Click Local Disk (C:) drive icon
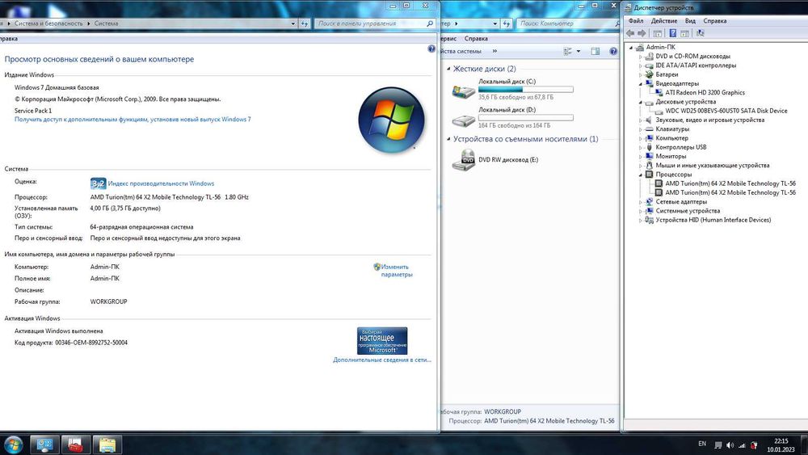808x455 pixels. click(x=463, y=91)
